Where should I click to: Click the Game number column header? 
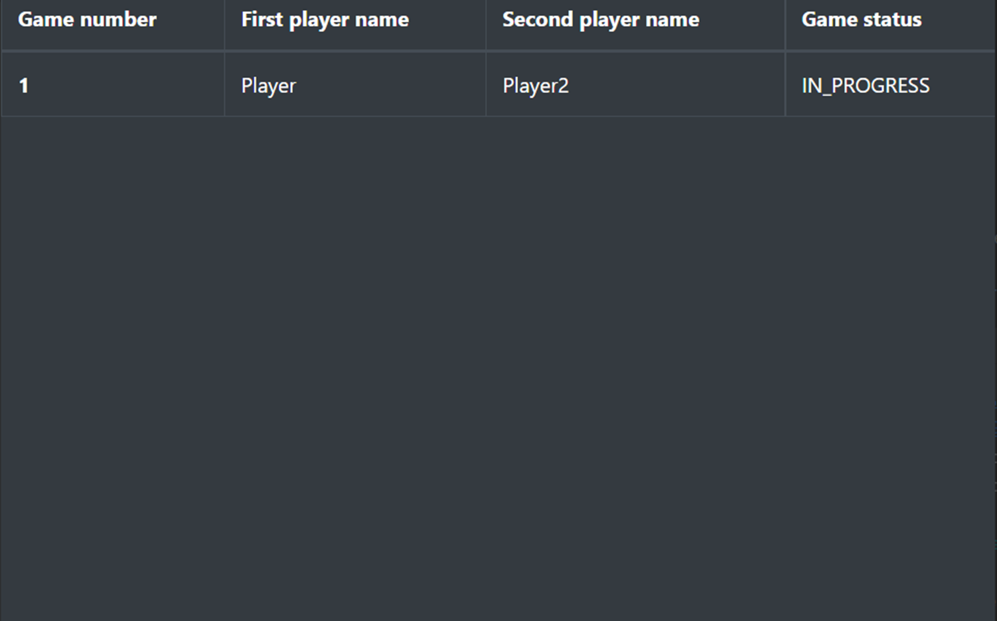tap(87, 20)
